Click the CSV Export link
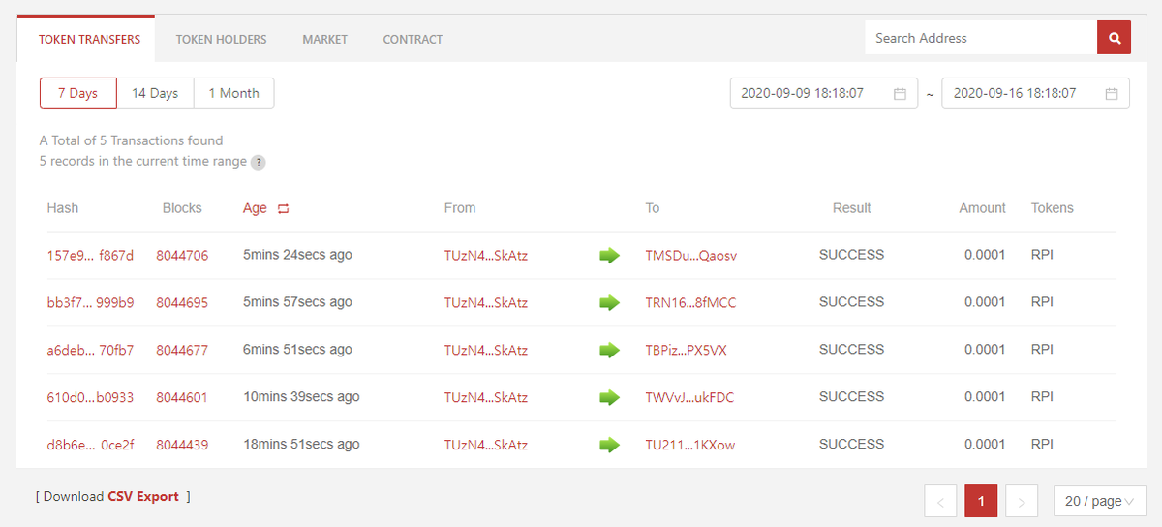 143,496
